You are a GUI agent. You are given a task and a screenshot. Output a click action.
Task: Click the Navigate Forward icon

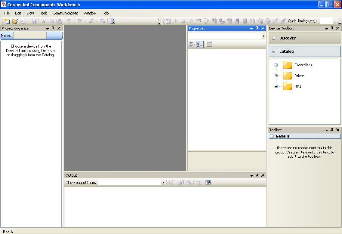(102, 21)
